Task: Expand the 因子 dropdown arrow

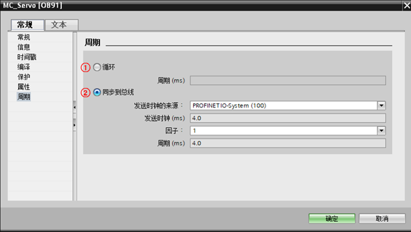Action: pyautogui.click(x=381, y=130)
